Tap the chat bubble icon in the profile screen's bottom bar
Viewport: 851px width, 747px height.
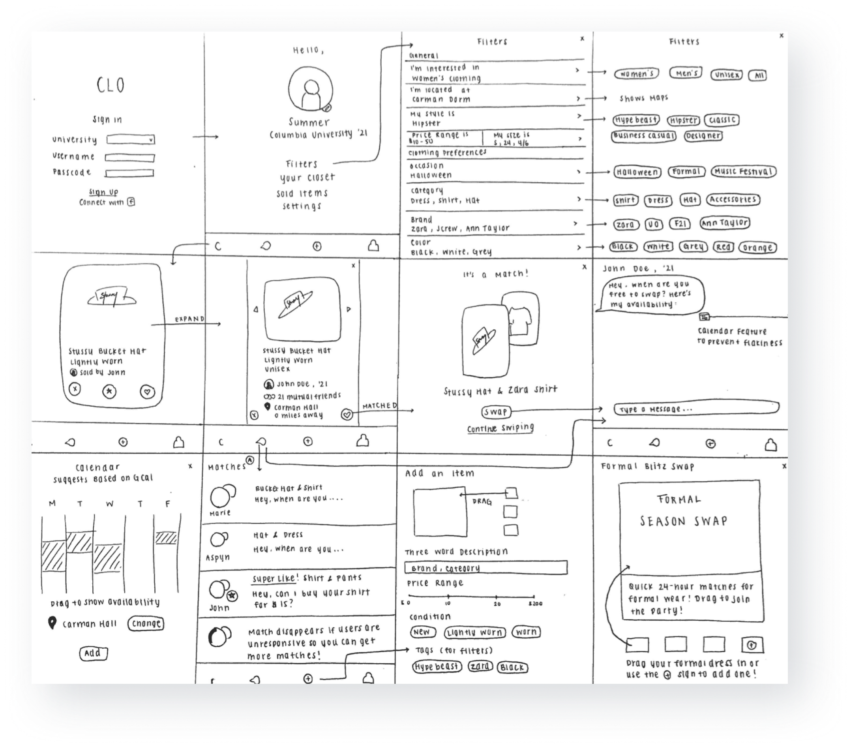266,246
